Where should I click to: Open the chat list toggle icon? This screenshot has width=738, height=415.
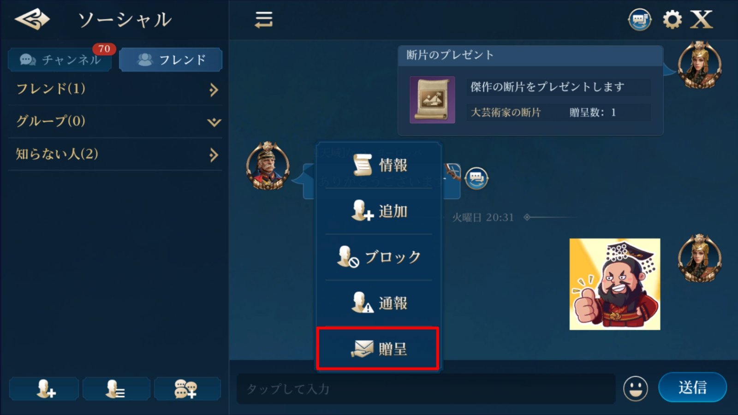[x=263, y=19]
